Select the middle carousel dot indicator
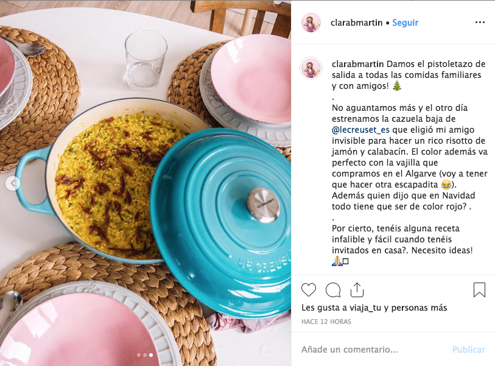The height and width of the screenshot is (366, 495). coord(145,355)
